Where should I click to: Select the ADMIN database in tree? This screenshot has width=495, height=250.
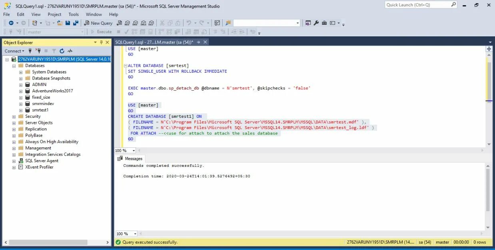click(x=39, y=85)
